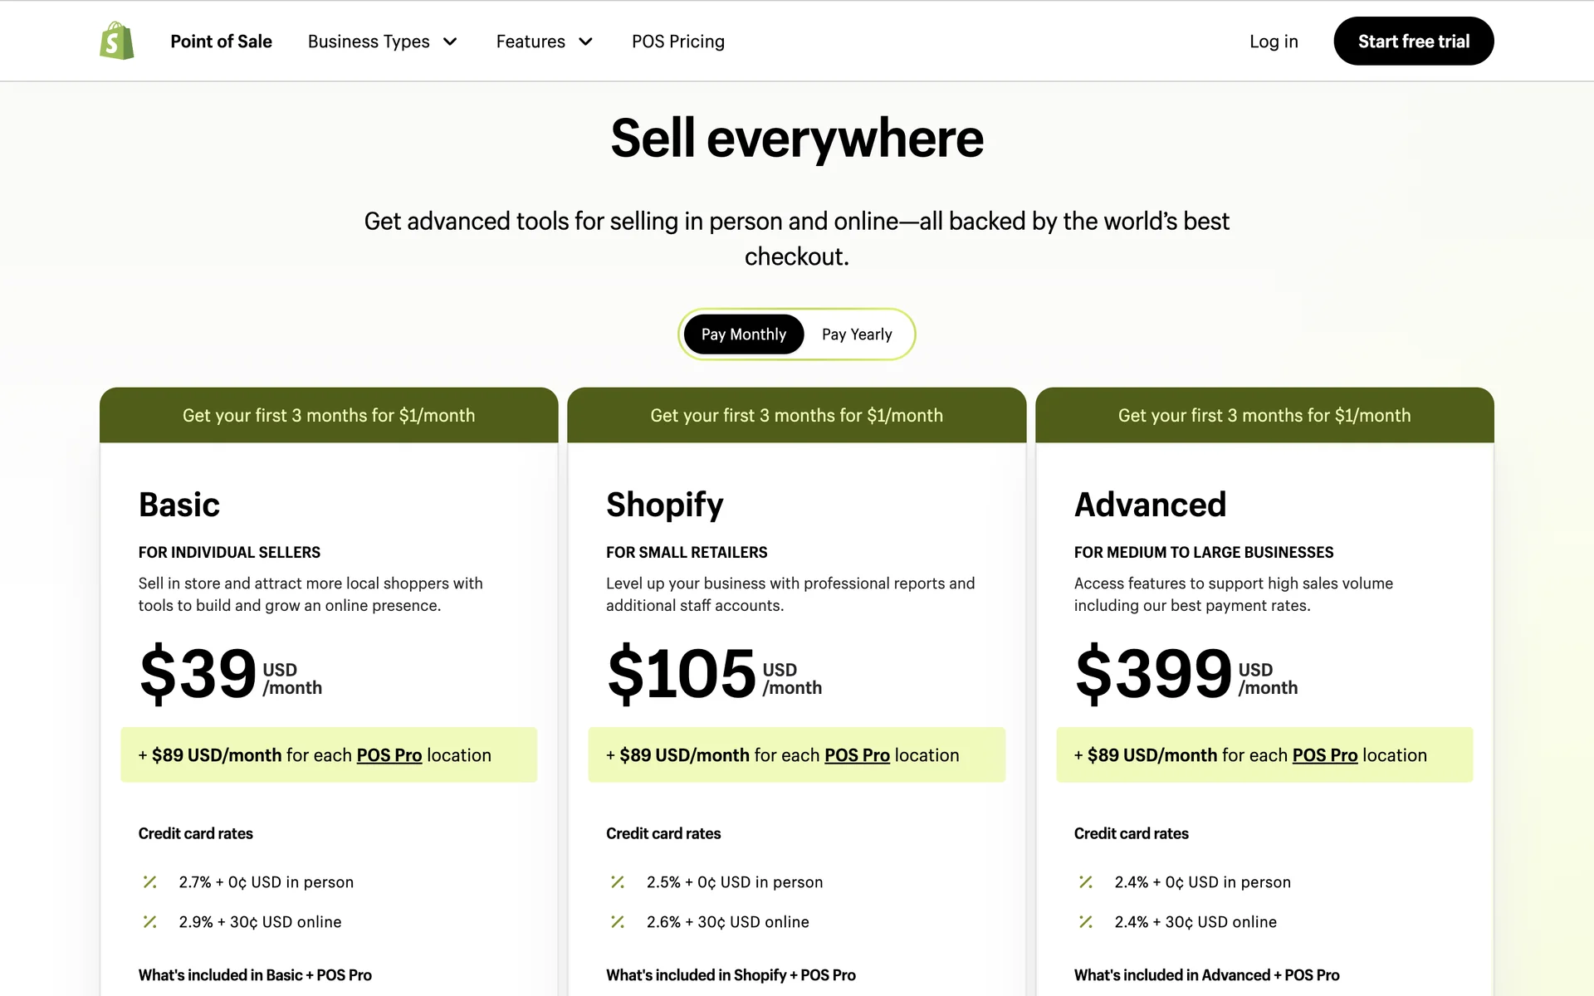Click percent icon beside 2.5% in-person rate
Image resolution: width=1594 pixels, height=996 pixels.
point(618,881)
